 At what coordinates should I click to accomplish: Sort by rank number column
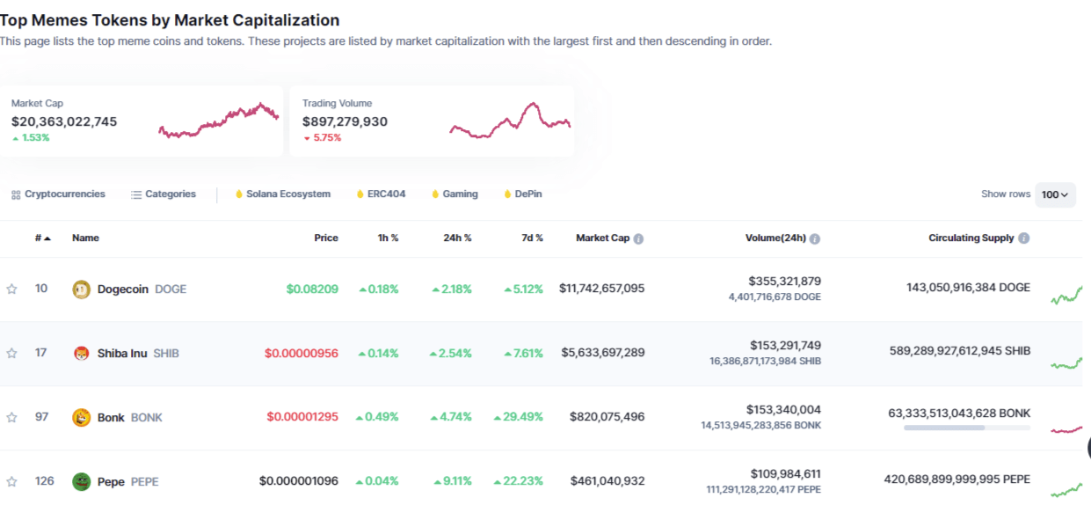42,238
